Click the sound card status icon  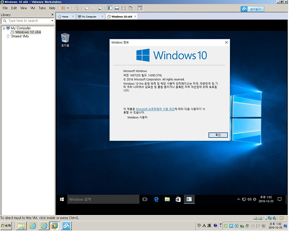[274, 218]
